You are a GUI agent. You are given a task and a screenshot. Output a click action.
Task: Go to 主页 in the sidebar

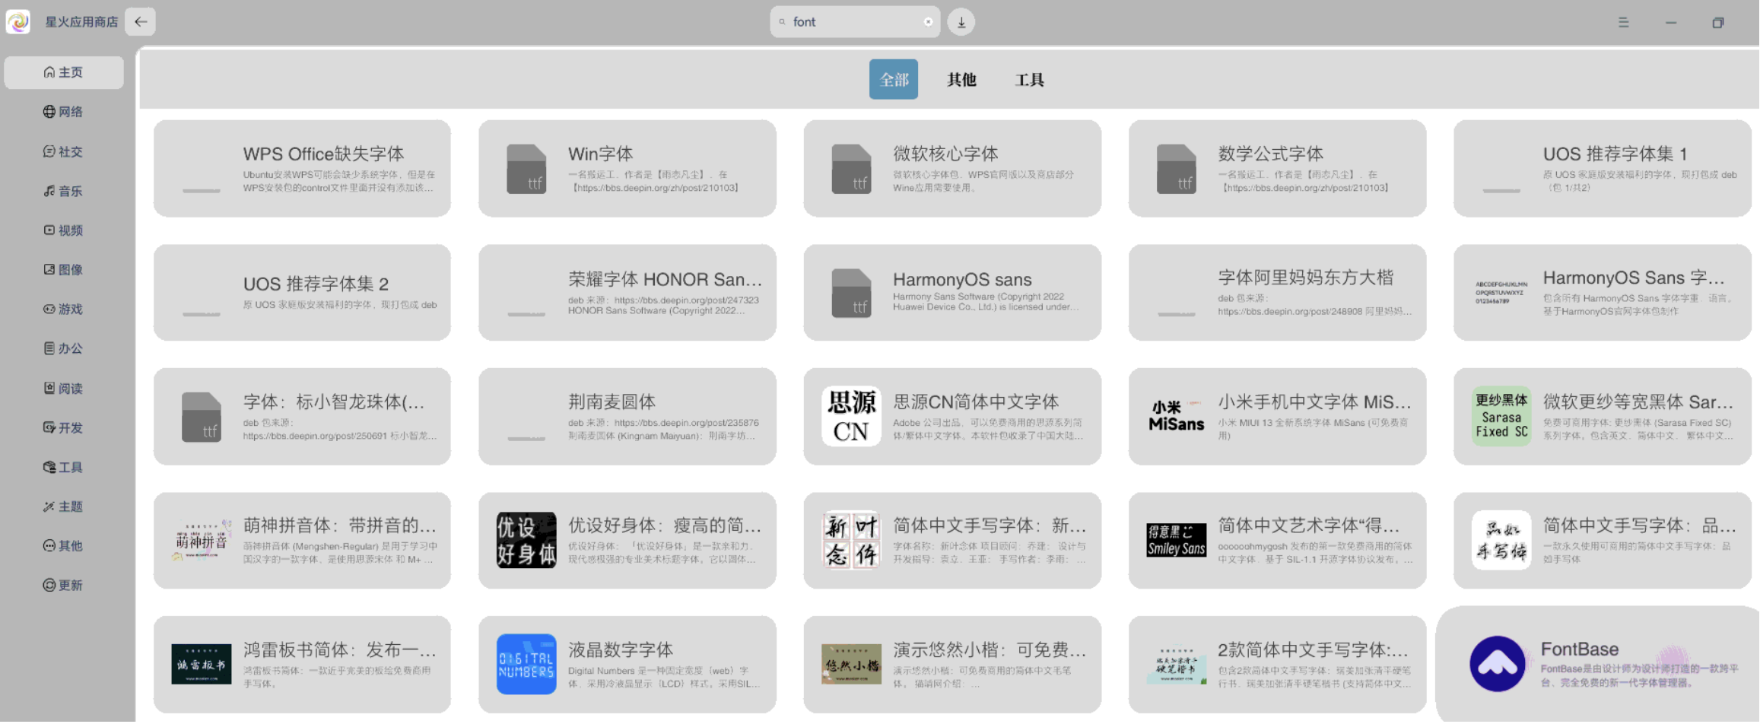pyautogui.click(x=64, y=72)
